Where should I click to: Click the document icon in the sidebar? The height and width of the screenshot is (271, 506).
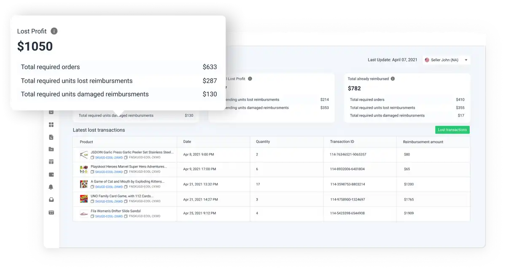pos(51,137)
